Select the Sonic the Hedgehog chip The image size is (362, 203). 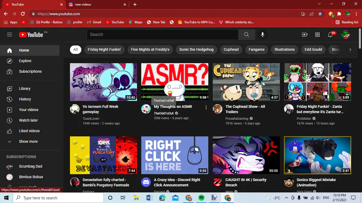196,49
